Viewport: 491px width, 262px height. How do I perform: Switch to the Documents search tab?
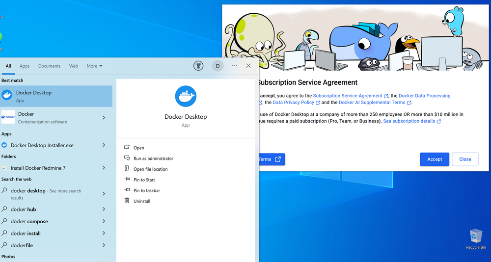[49, 66]
